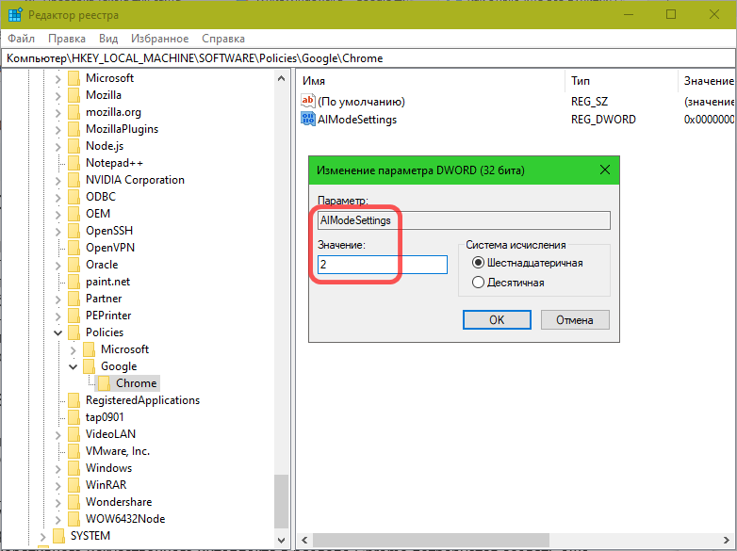The height and width of the screenshot is (551, 737).
Task: Click the SYSTEM folder icon
Action: tap(59, 536)
